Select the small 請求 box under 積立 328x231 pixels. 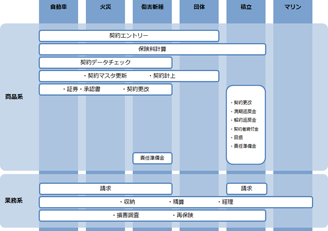tap(246, 189)
